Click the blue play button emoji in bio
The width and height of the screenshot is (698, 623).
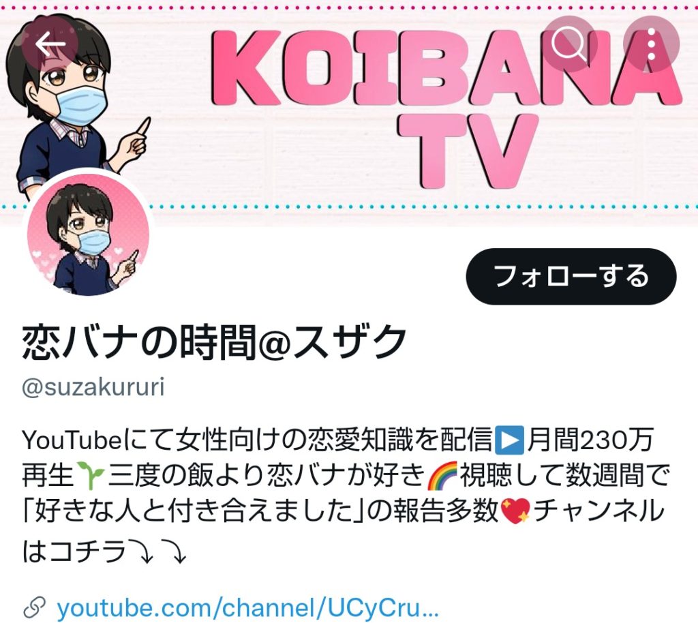point(509,440)
